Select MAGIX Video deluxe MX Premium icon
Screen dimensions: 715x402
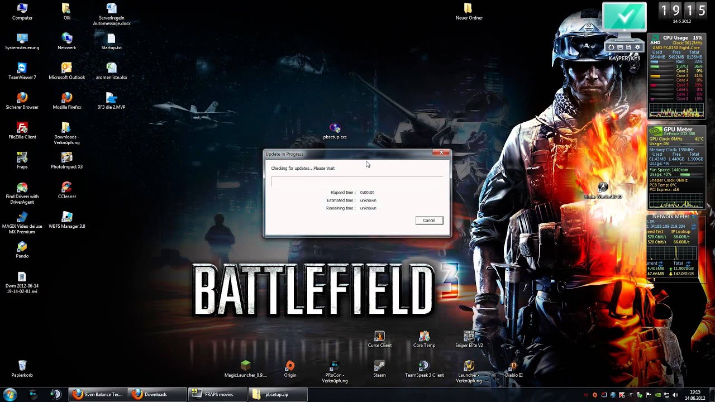click(x=22, y=223)
